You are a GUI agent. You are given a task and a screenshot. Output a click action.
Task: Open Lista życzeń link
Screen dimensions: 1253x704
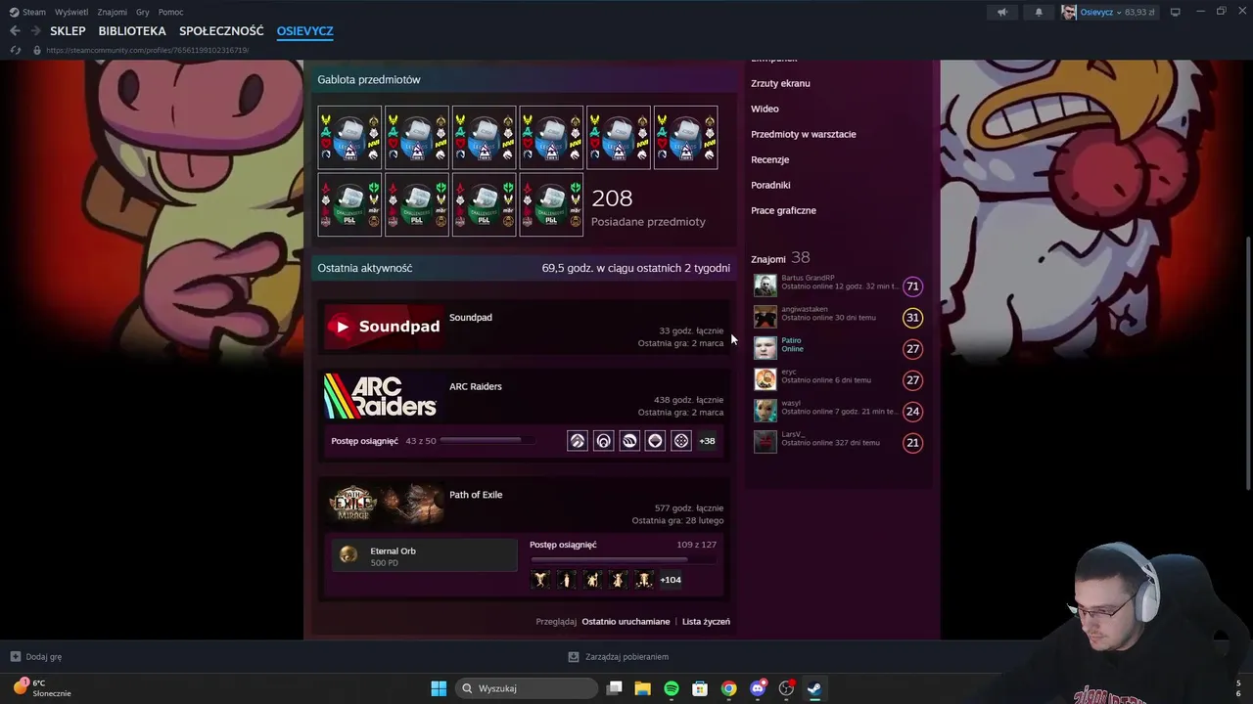[x=706, y=622]
